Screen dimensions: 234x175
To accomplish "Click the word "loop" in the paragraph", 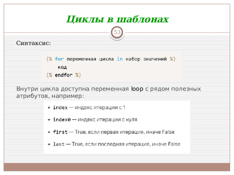I will tap(137, 89).
